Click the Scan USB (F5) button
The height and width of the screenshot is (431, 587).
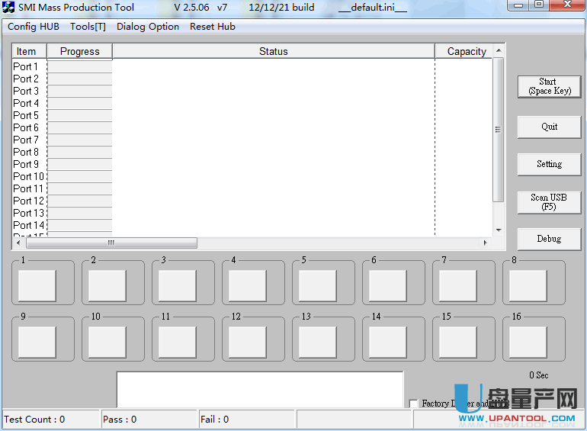coord(549,202)
